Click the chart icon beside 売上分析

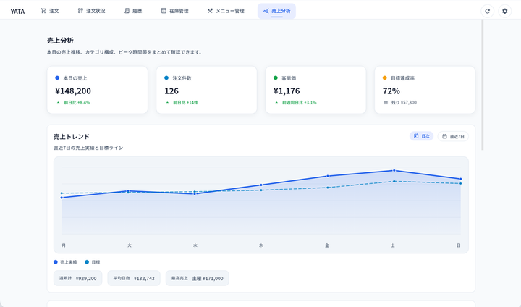tap(266, 11)
